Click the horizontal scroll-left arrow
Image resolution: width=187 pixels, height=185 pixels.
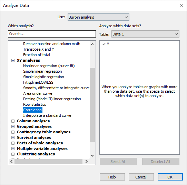11,162
